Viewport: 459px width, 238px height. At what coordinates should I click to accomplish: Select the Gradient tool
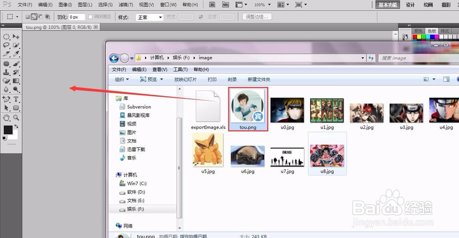point(16,81)
